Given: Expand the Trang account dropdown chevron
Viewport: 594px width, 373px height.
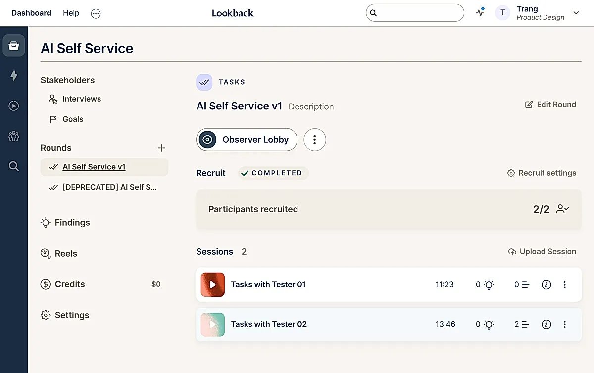Looking at the screenshot, I should coord(576,13).
